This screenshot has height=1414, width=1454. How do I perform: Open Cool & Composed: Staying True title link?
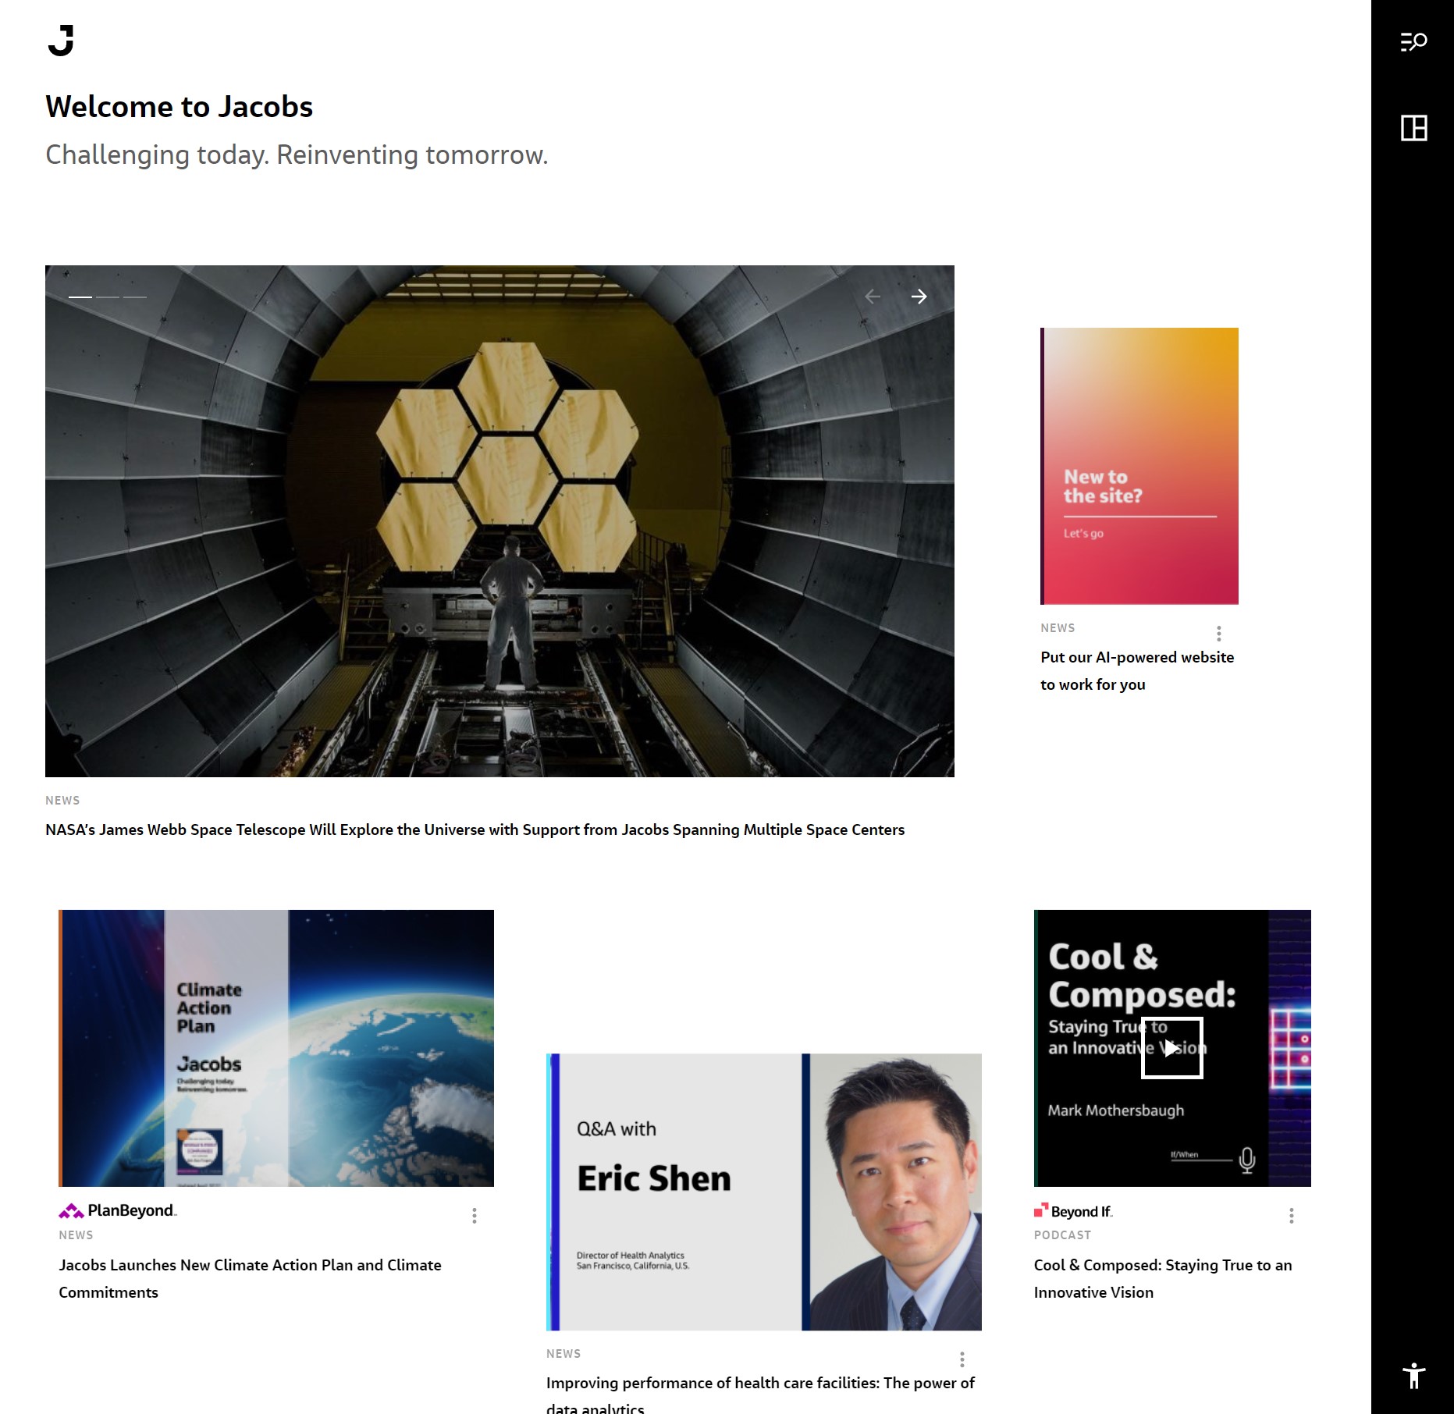coord(1163,1278)
